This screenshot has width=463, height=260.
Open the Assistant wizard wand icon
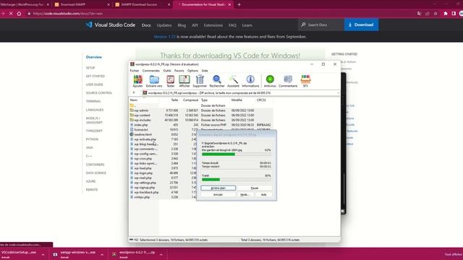[233, 79]
